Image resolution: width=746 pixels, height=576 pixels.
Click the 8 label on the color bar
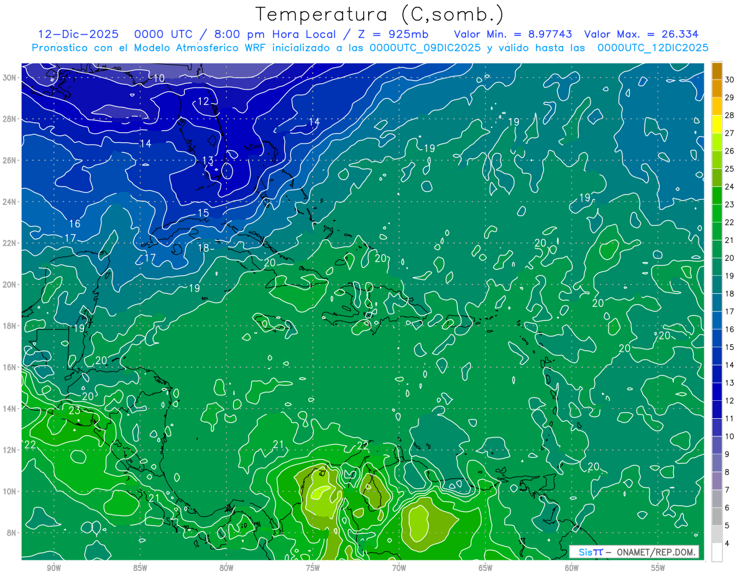[728, 472]
